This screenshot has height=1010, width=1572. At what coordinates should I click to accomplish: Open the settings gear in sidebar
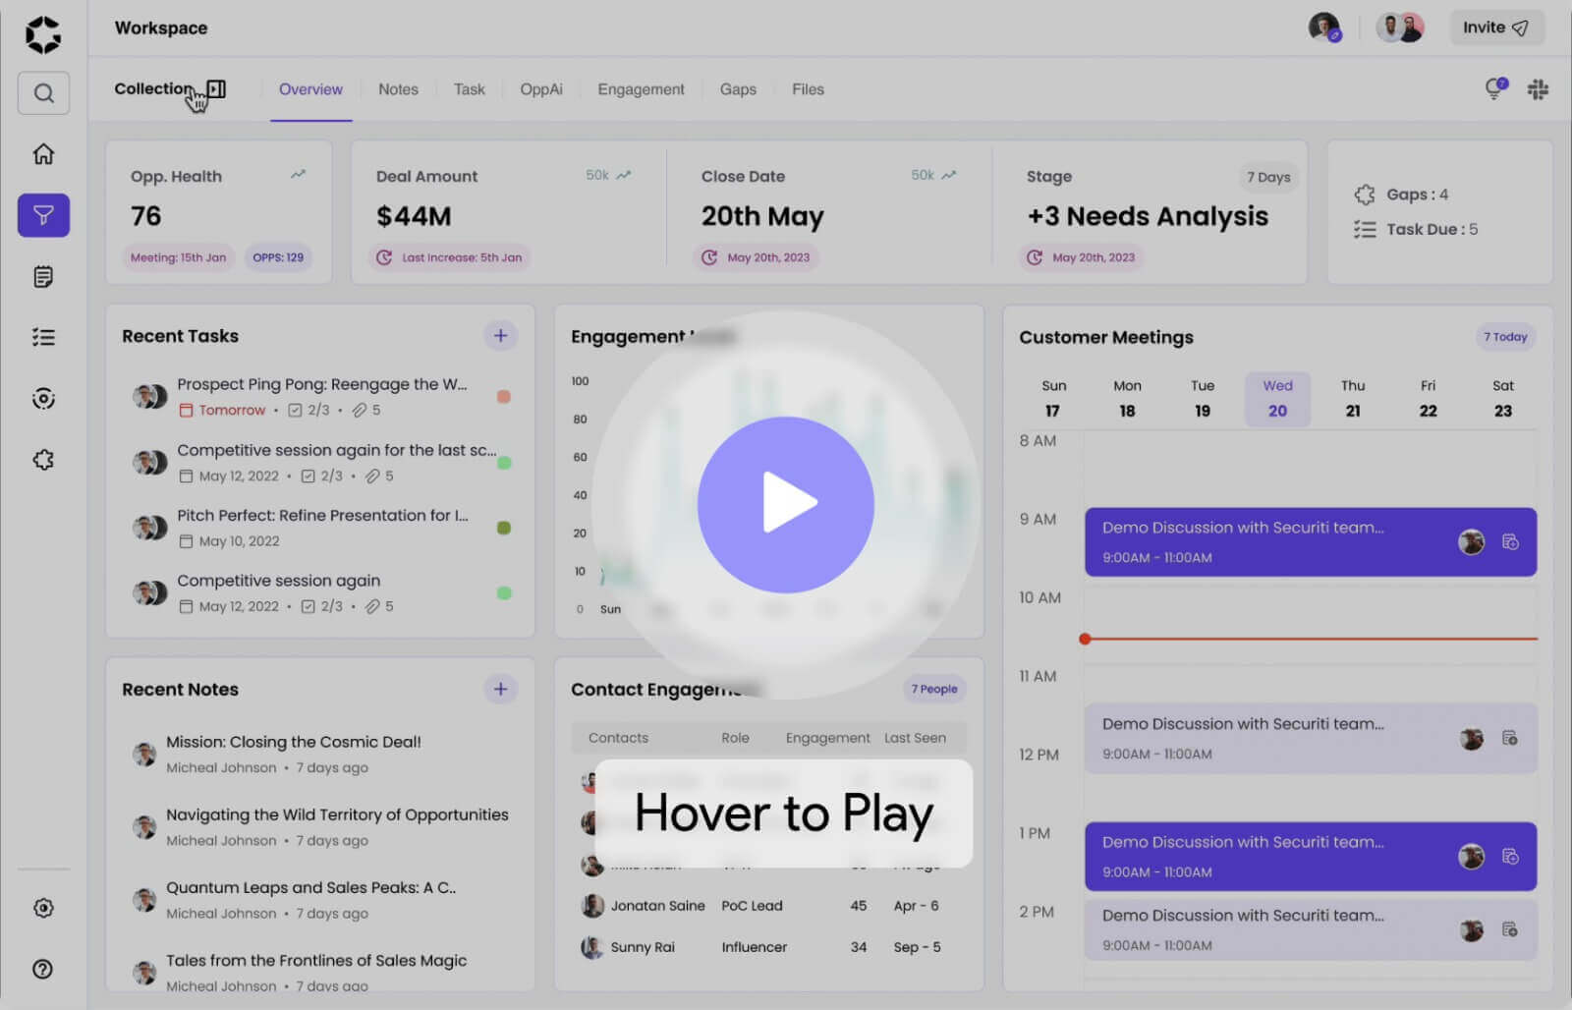click(43, 908)
